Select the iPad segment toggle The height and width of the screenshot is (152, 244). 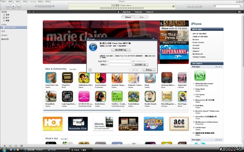point(141,17)
